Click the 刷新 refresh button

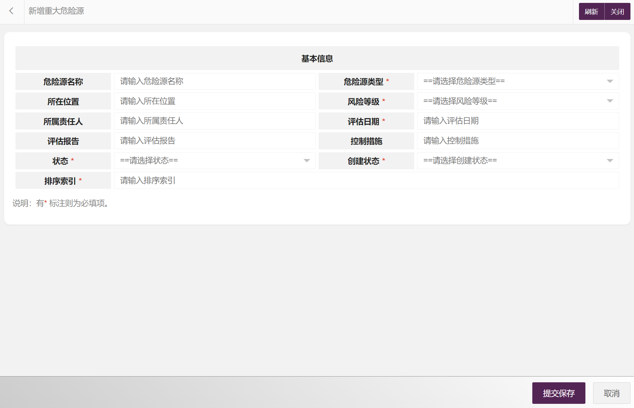tap(591, 12)
